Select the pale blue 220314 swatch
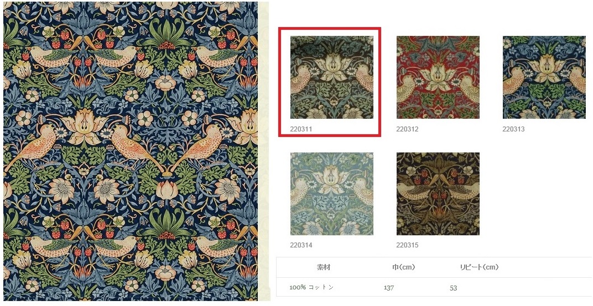Screen dimensions: 593x306 [x=332, y=194]
